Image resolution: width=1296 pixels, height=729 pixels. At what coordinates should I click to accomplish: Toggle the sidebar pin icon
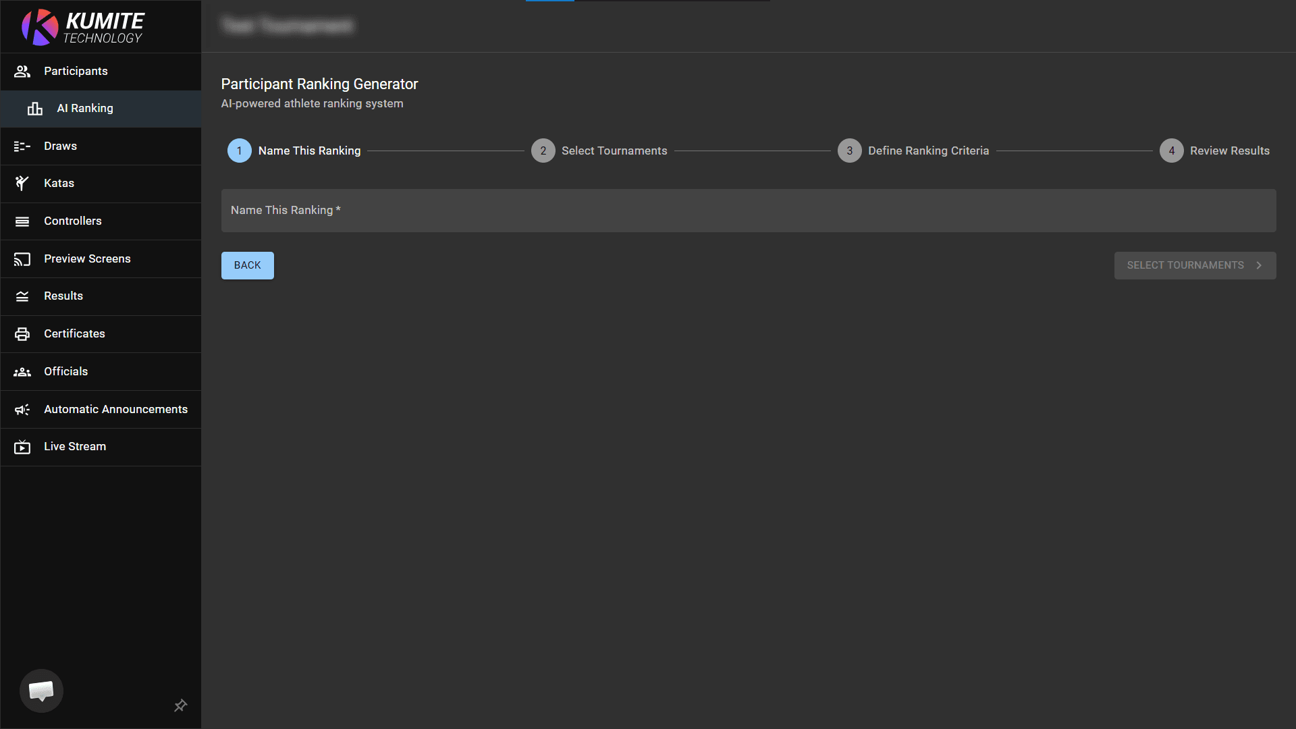click(180, 705)
